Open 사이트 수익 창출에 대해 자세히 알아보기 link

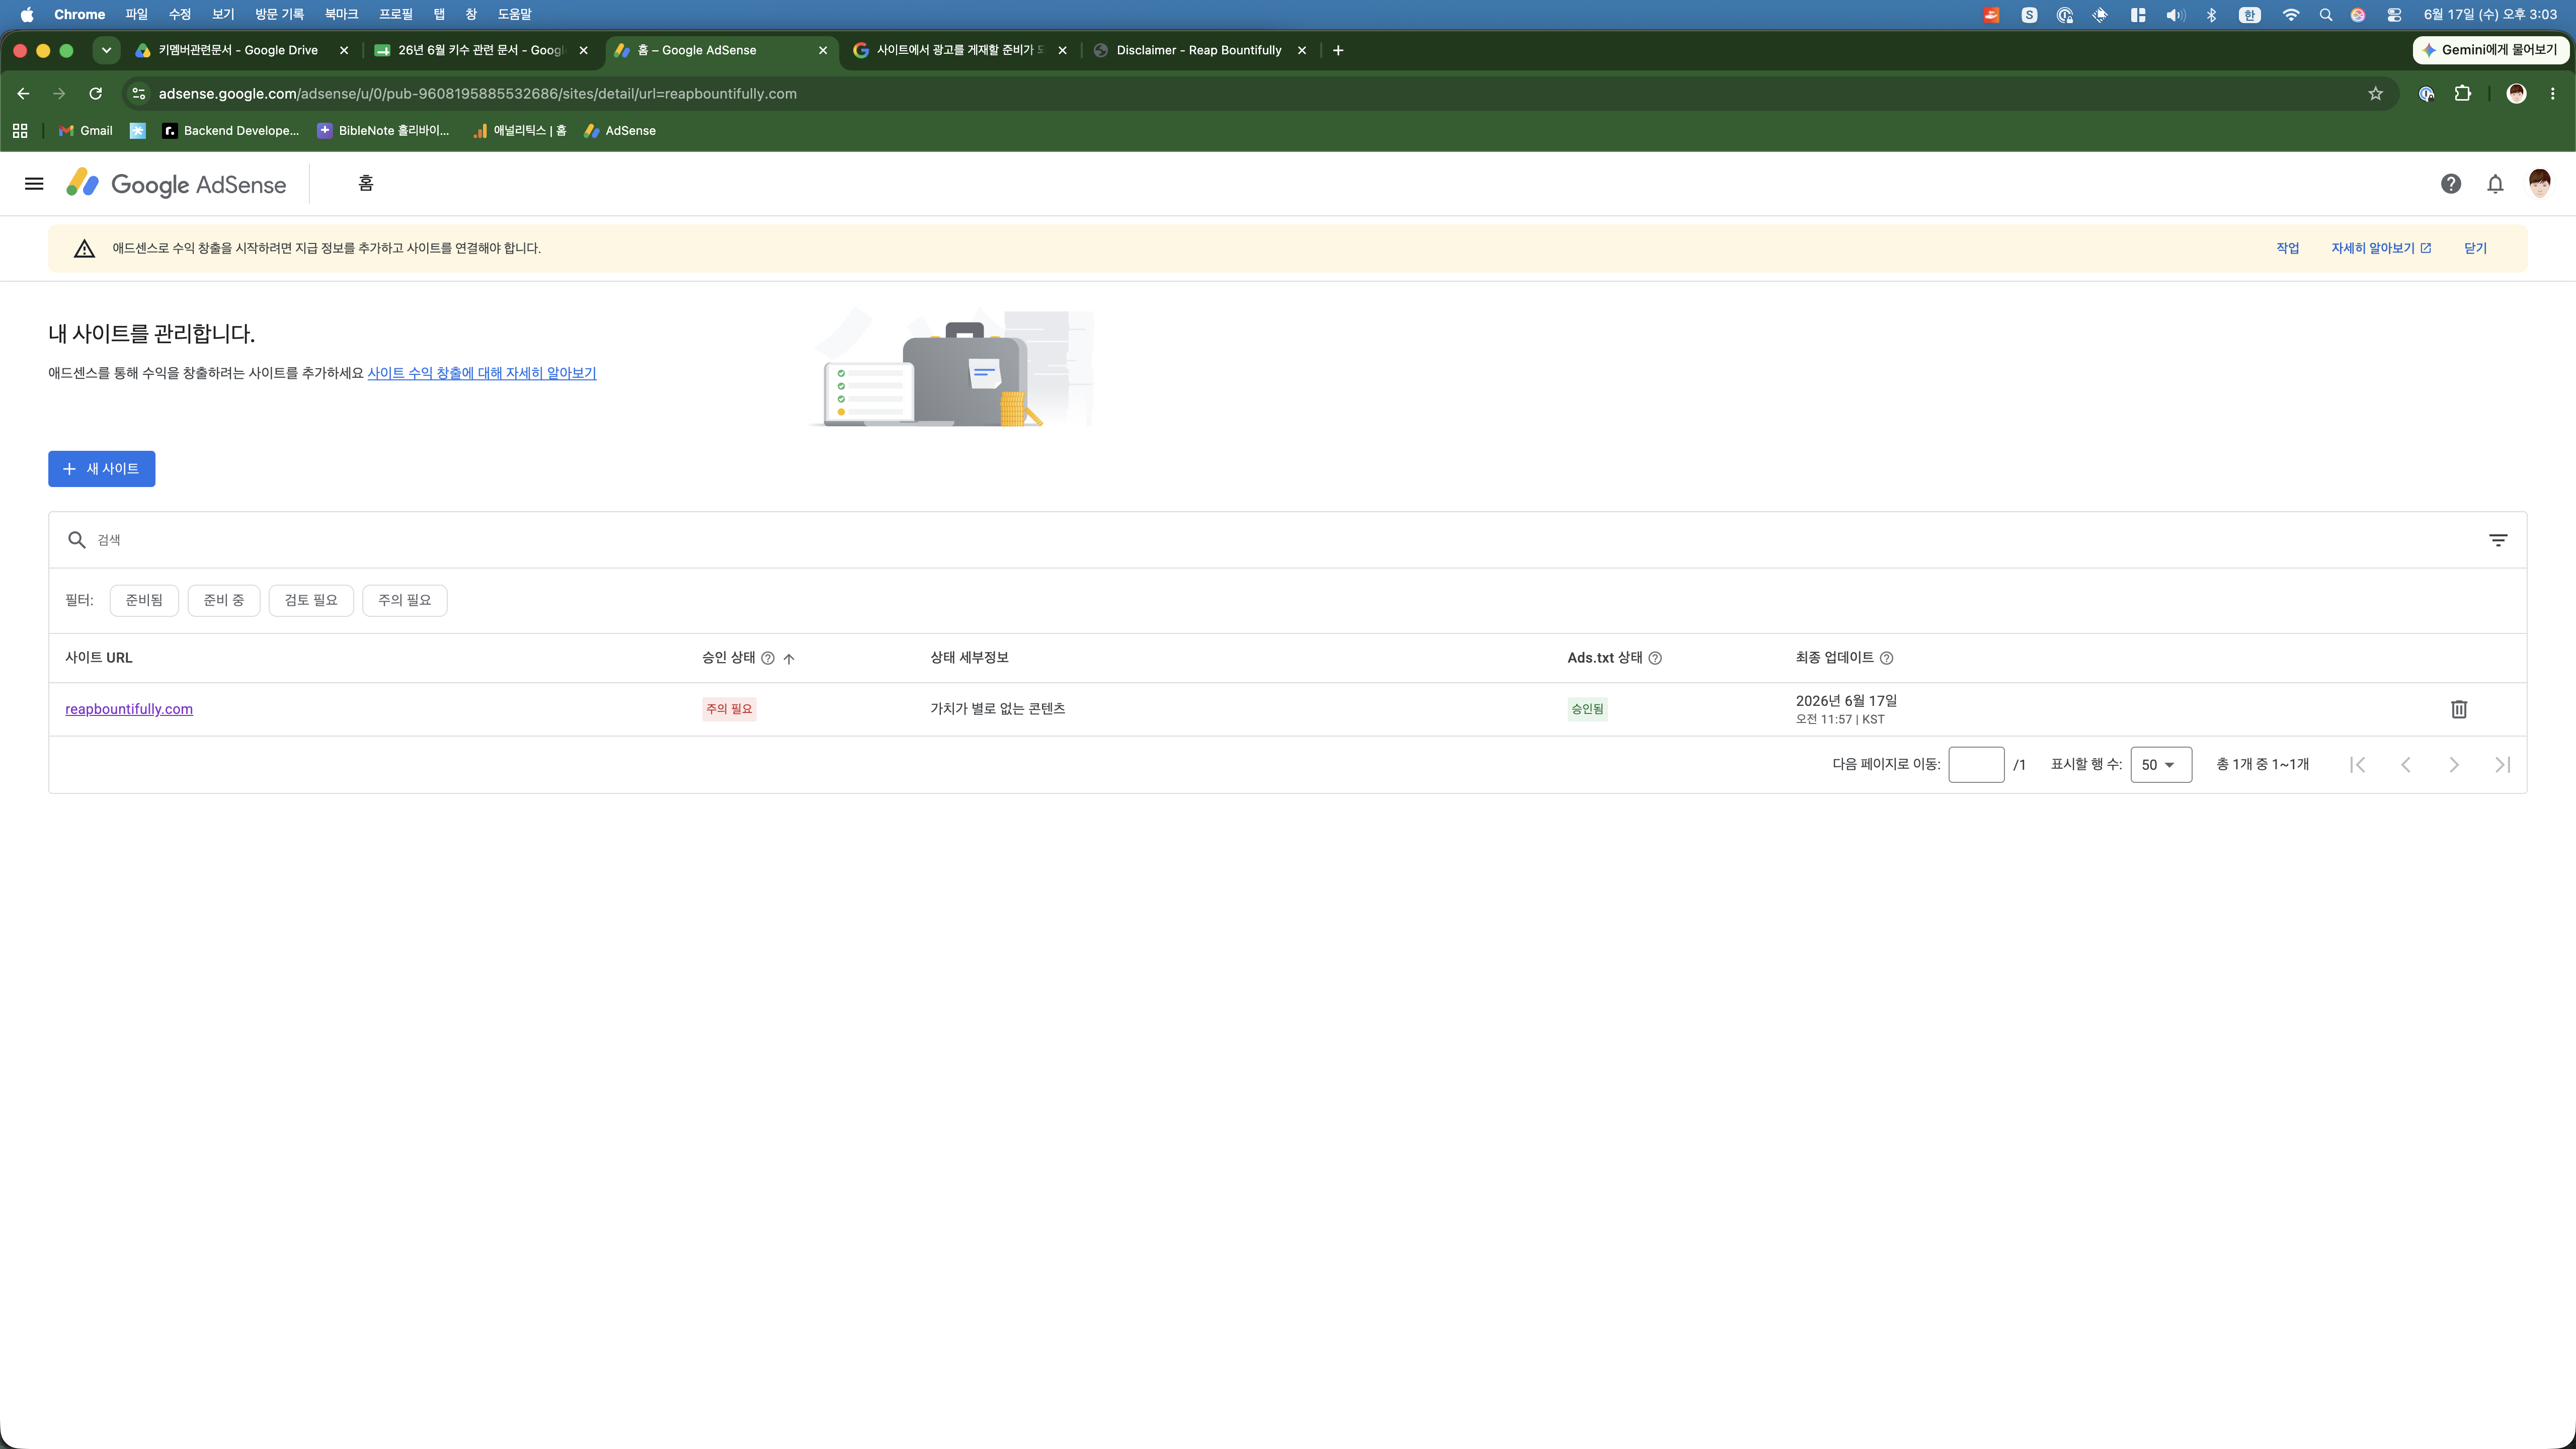click(x=482, y=373)
